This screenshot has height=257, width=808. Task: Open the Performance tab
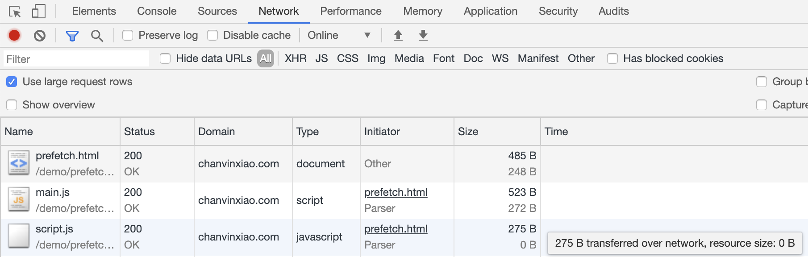(350, 11)
